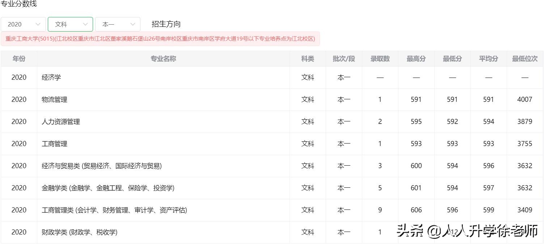545x245 pixels.
Task: Click the 重庆工商大学 campus notice banner
Action: 160,39
